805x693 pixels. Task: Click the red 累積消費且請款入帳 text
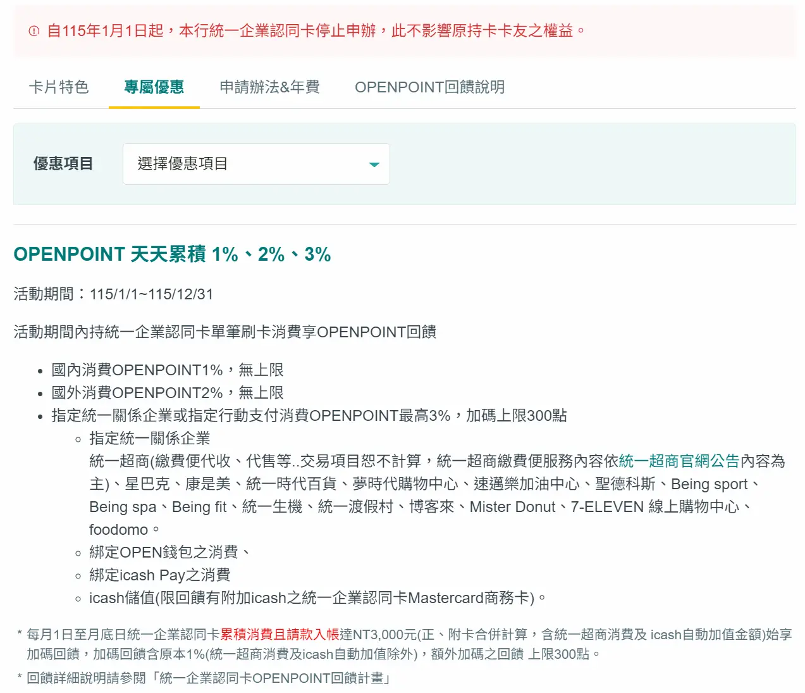(x=280, y=635)
